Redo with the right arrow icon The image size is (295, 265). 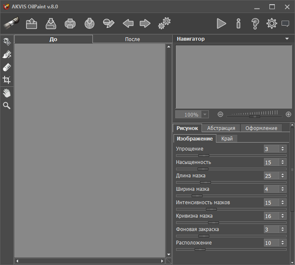coord(145,23)
